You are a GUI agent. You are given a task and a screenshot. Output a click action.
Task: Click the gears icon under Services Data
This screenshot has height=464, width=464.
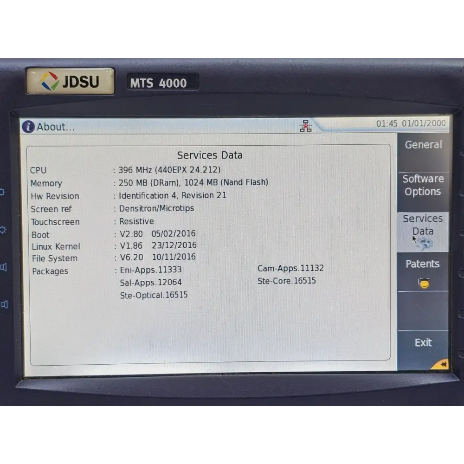[x=425, y=244]
